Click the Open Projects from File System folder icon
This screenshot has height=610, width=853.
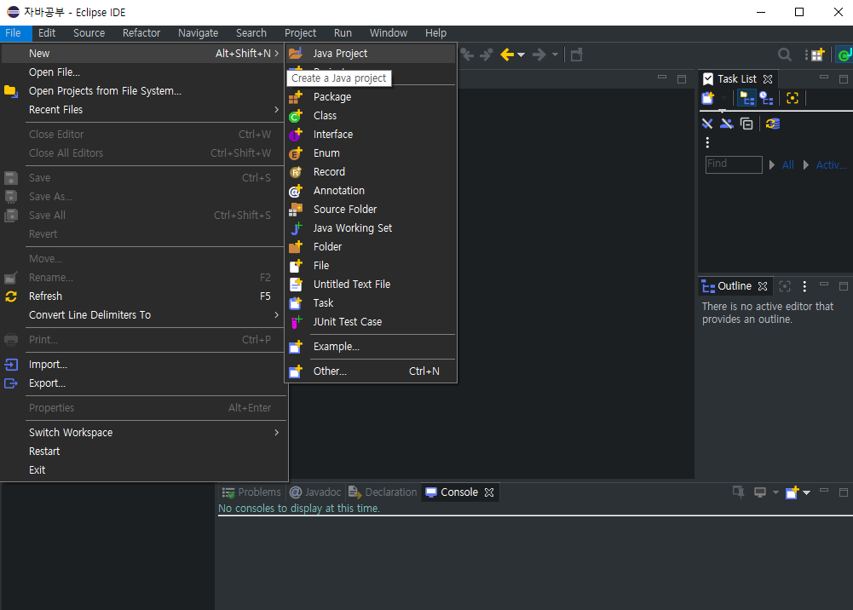(x=11, y=91)
